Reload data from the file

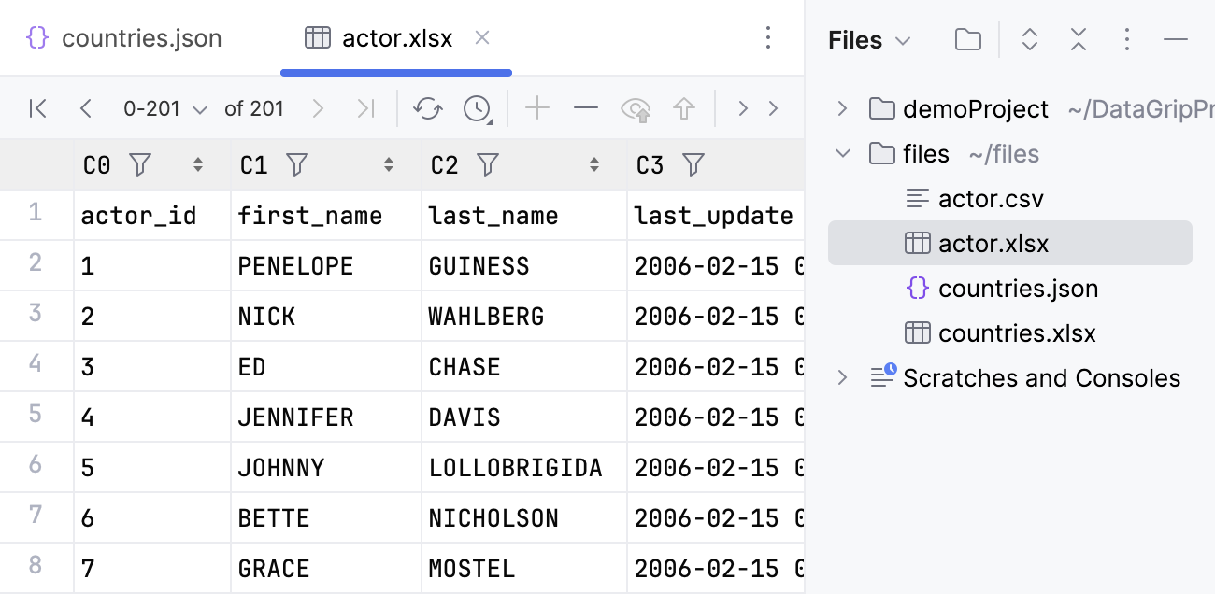[x=428, y=107]
